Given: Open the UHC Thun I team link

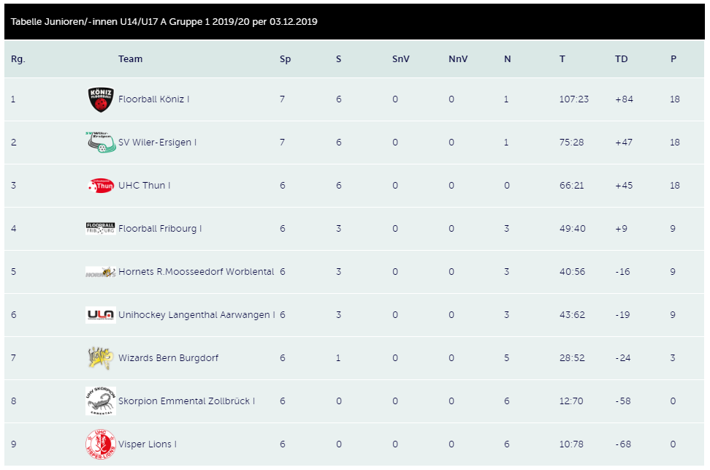Looking at the screenshot, I should pyautogui.click(x=144, y=186).
